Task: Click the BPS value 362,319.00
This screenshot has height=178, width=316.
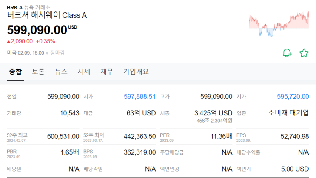Action: [x=139, y=152]
